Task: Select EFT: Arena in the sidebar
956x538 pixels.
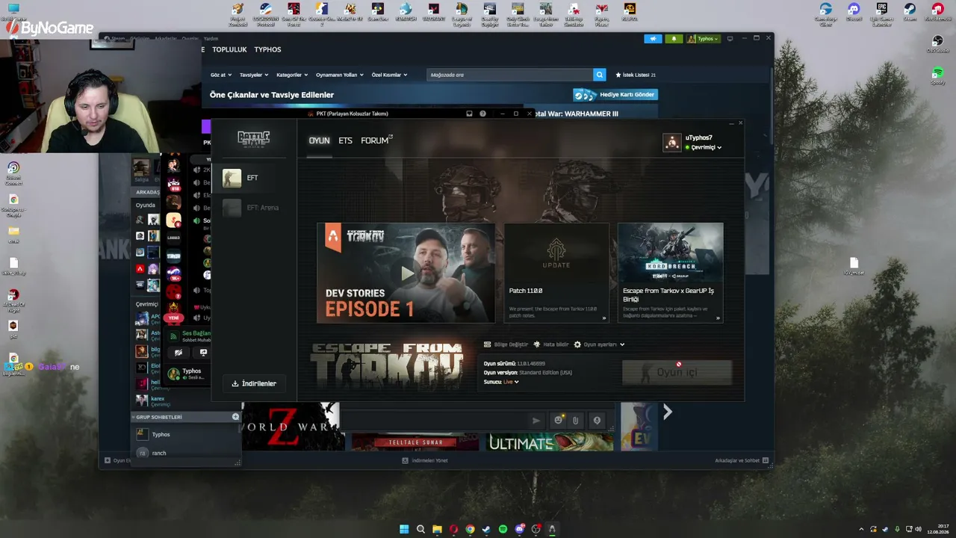Action: tap(254, 208)
